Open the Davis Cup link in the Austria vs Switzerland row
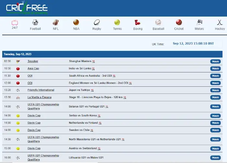The height and width of the screenshot is (163, 227). (34, 148)
